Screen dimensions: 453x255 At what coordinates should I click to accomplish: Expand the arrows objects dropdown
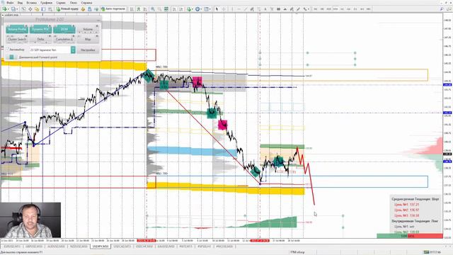[309, 9]
